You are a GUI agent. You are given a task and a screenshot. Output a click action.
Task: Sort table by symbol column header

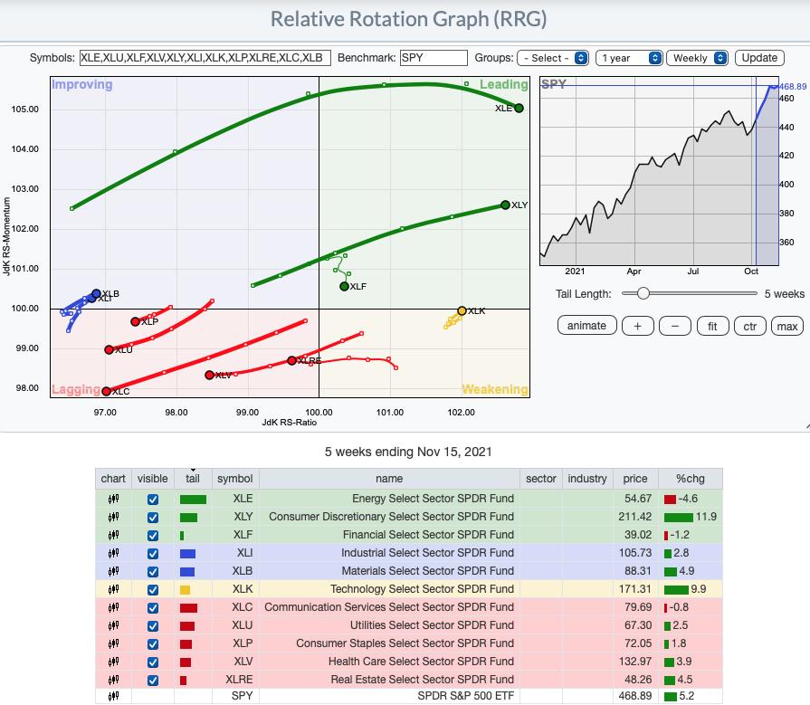coord(235,478)
